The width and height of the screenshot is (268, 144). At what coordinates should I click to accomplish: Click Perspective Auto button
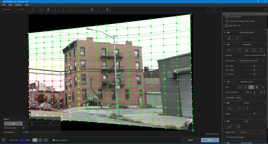click(230, 50)
